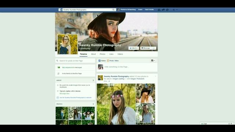Image resolution: width=235 pixels, height=132 pixels.
Task: Click the green responsive messages icon
Action: [59, 67]
